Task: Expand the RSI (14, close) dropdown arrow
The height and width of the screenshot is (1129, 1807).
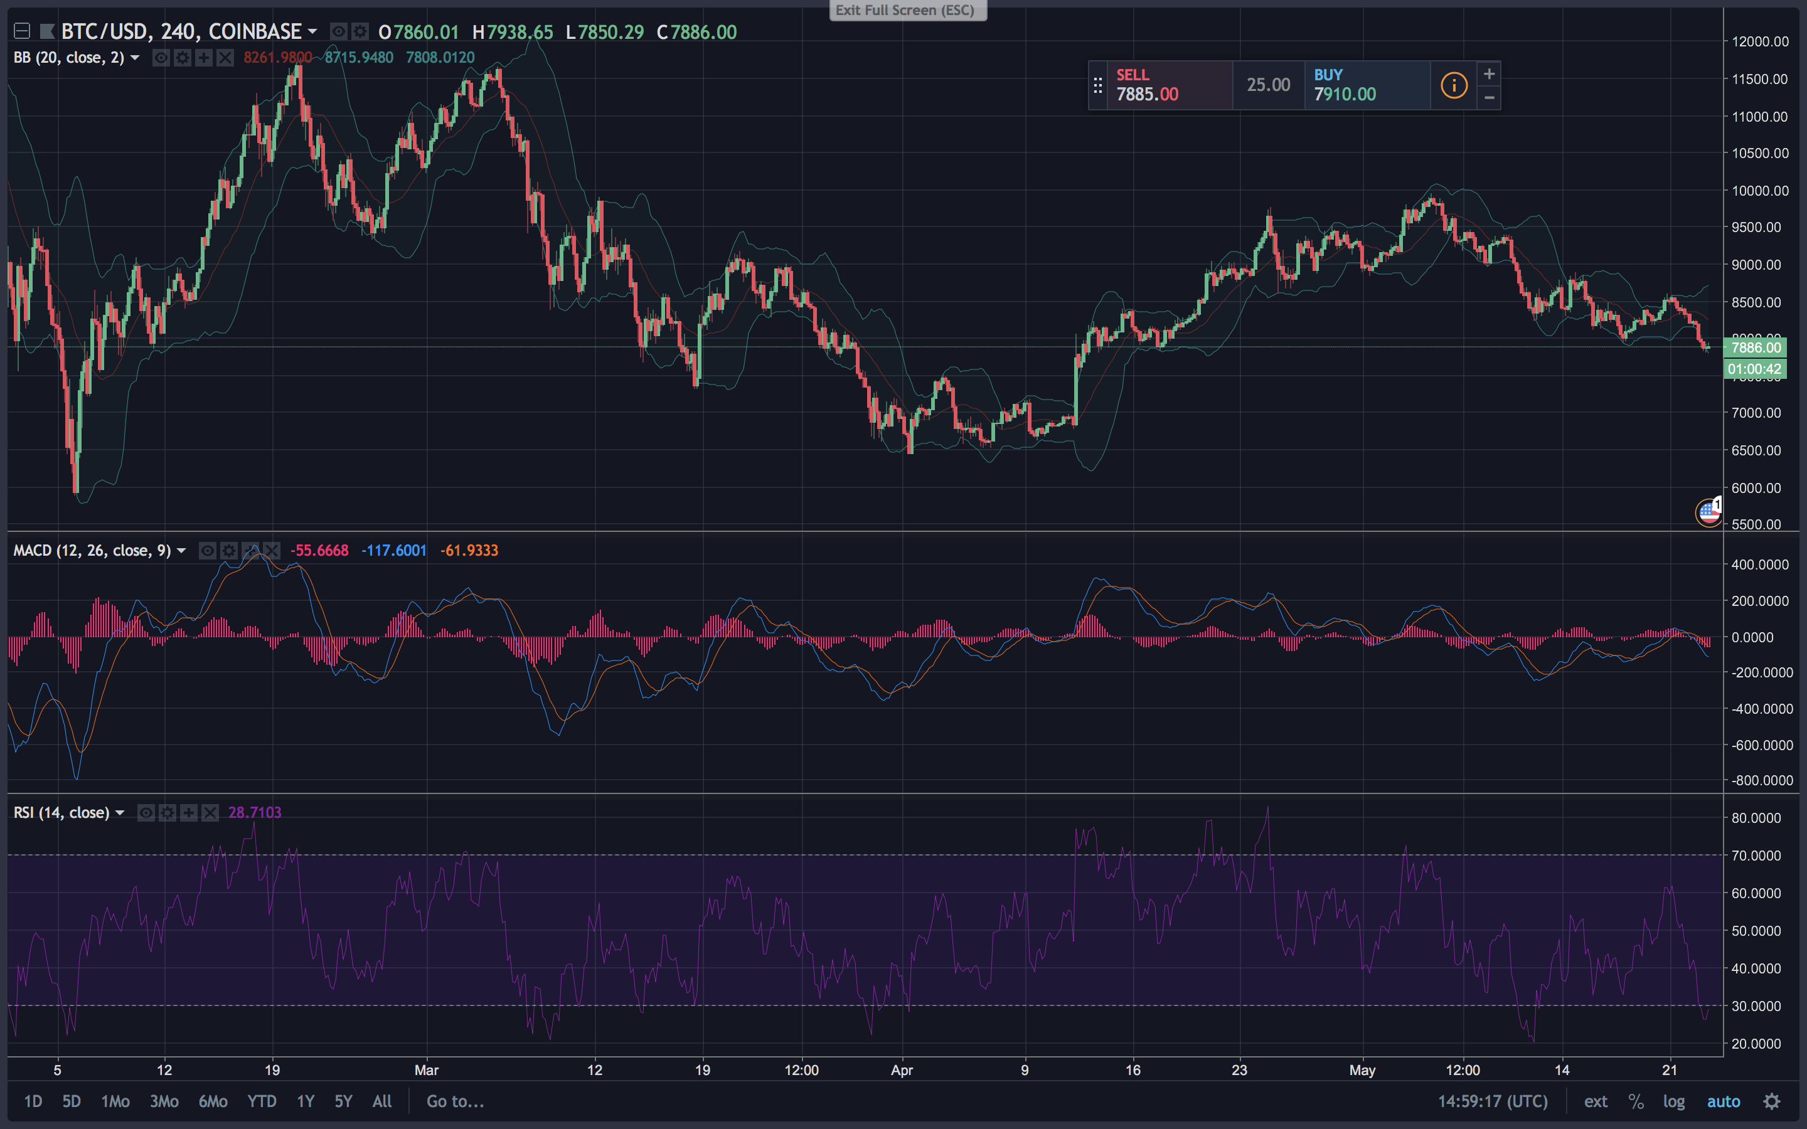Action: 119,812
